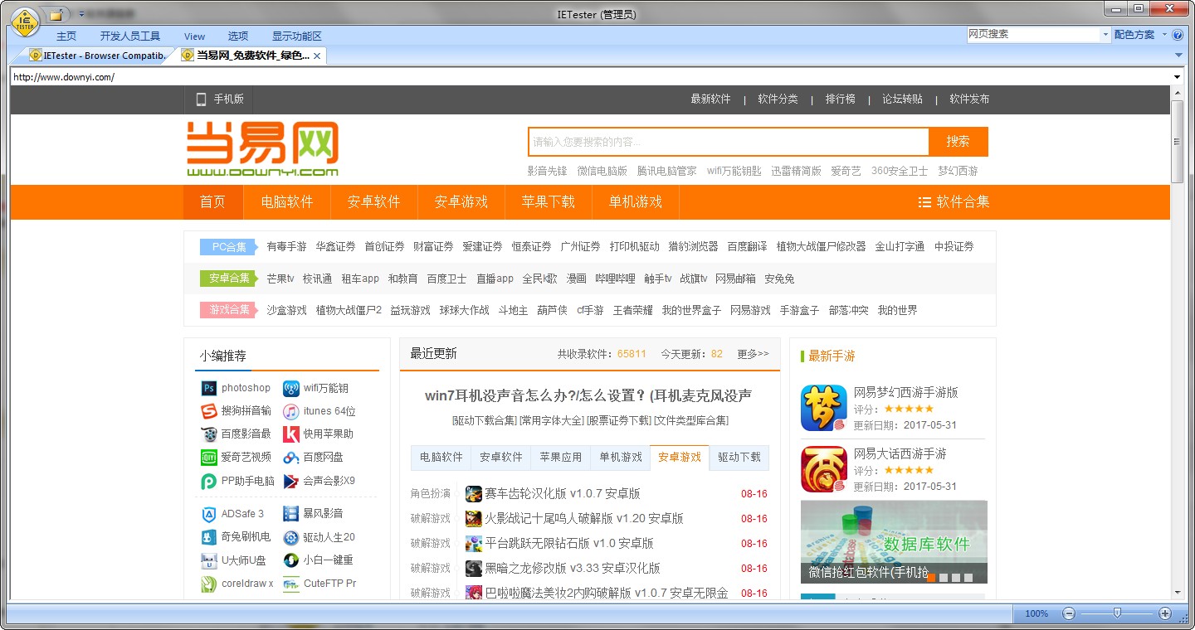Image resolution: width=1195 pixels, height=630 pixels.
Task: Click the 驱动人生20 icon
Action: (x=290, y=536)
